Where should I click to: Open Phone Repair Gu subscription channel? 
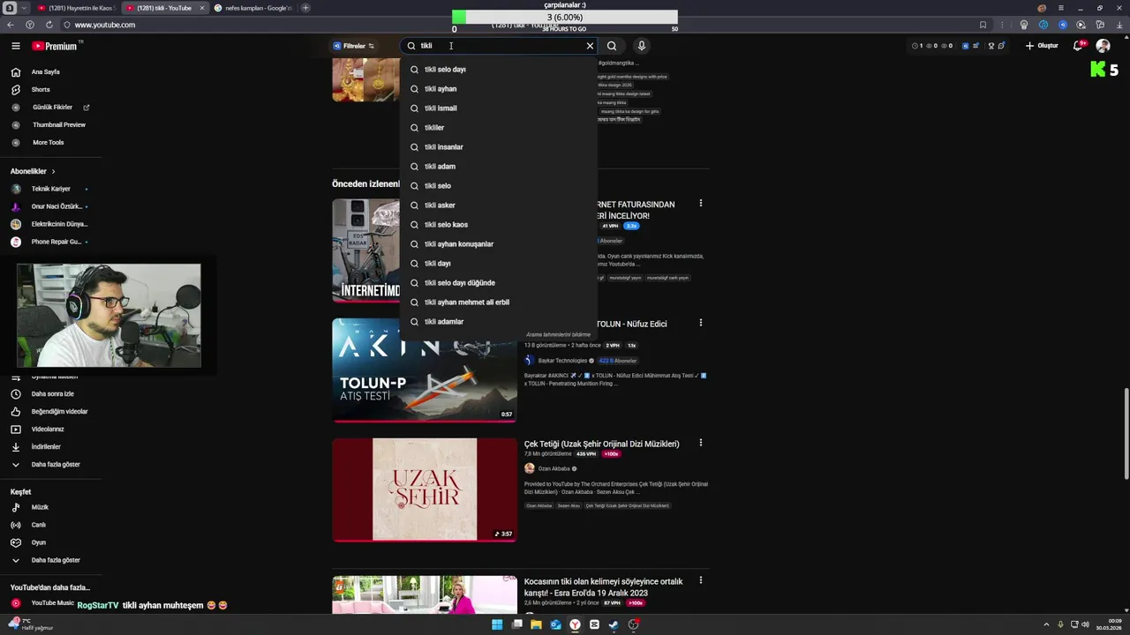click(x=50, y=242)
